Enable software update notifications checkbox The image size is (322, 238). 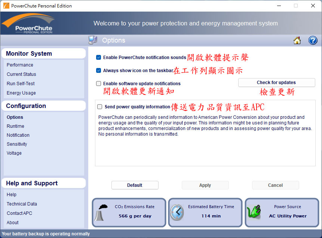pos(99,83)
